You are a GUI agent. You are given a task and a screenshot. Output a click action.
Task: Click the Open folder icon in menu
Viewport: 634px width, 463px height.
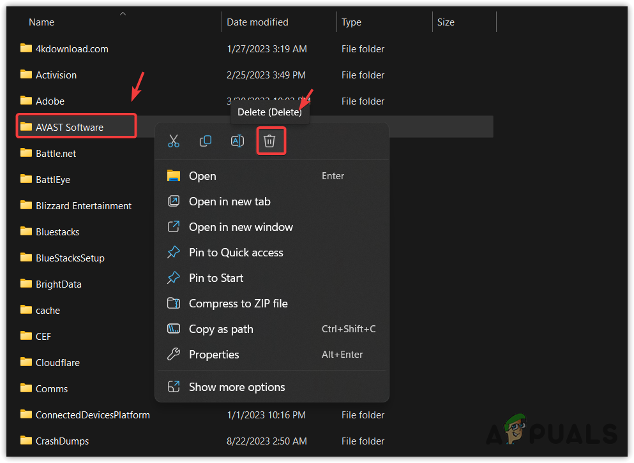pyautogui.click(x=174, y=176)
